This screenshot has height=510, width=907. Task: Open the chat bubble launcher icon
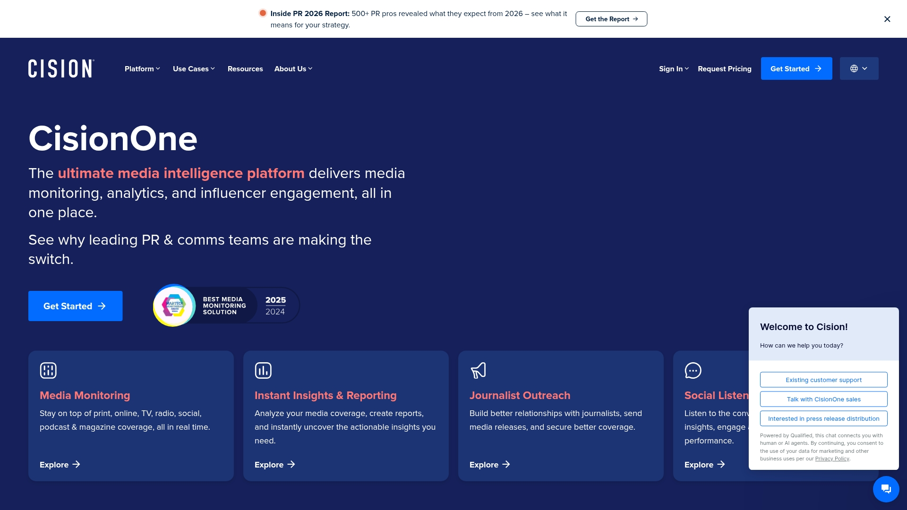(886, 489)
